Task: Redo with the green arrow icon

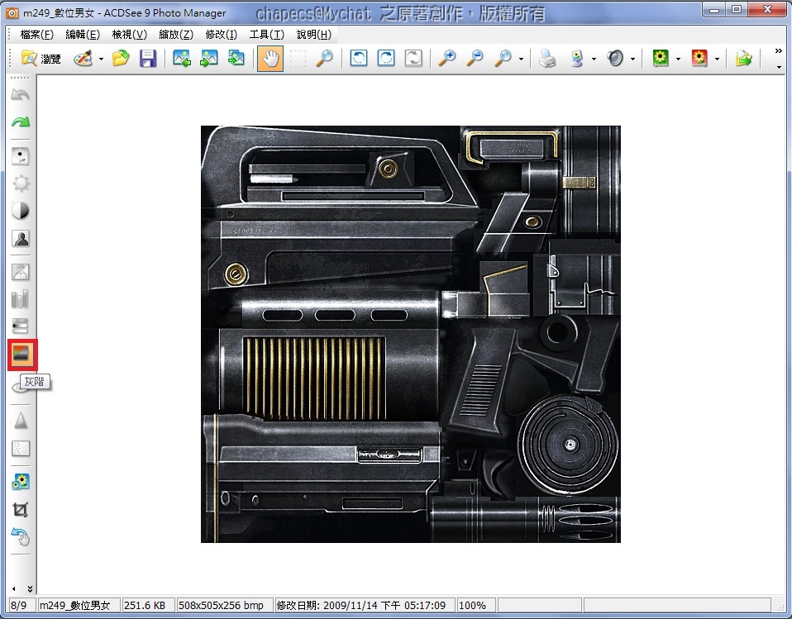Action: [21, 121]
